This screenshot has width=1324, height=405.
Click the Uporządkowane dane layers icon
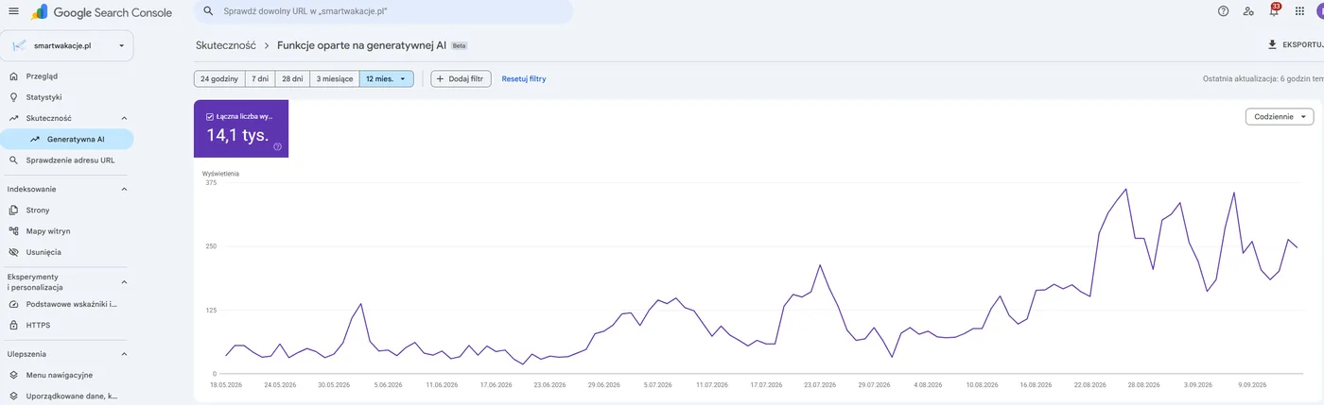pos(13,397)
